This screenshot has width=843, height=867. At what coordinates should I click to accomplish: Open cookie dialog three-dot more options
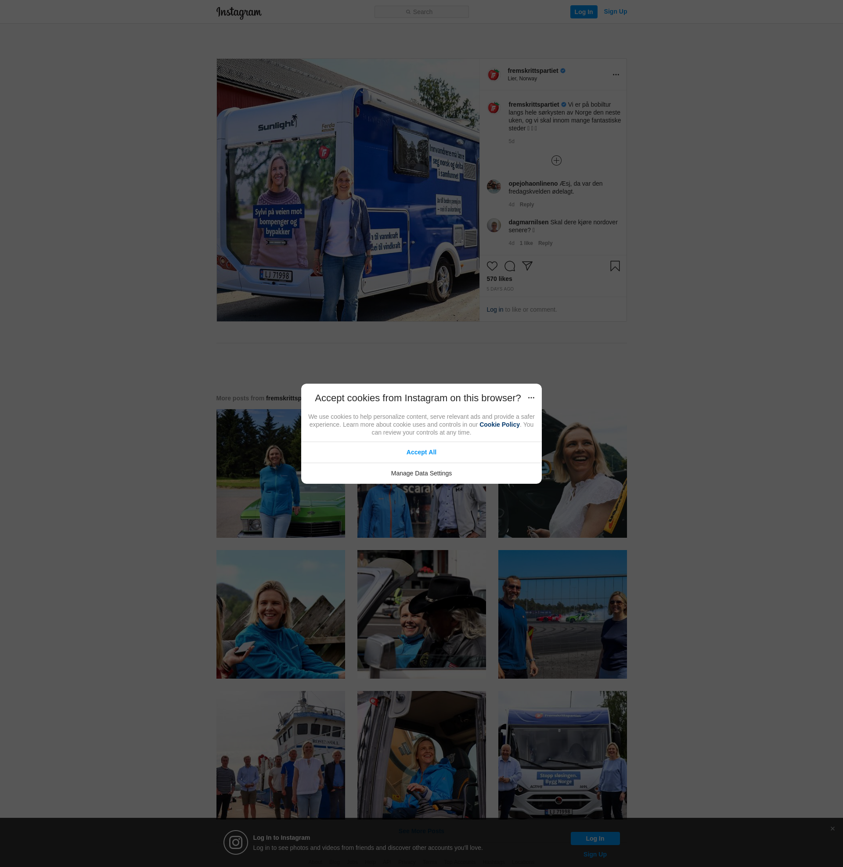point(531,398)
